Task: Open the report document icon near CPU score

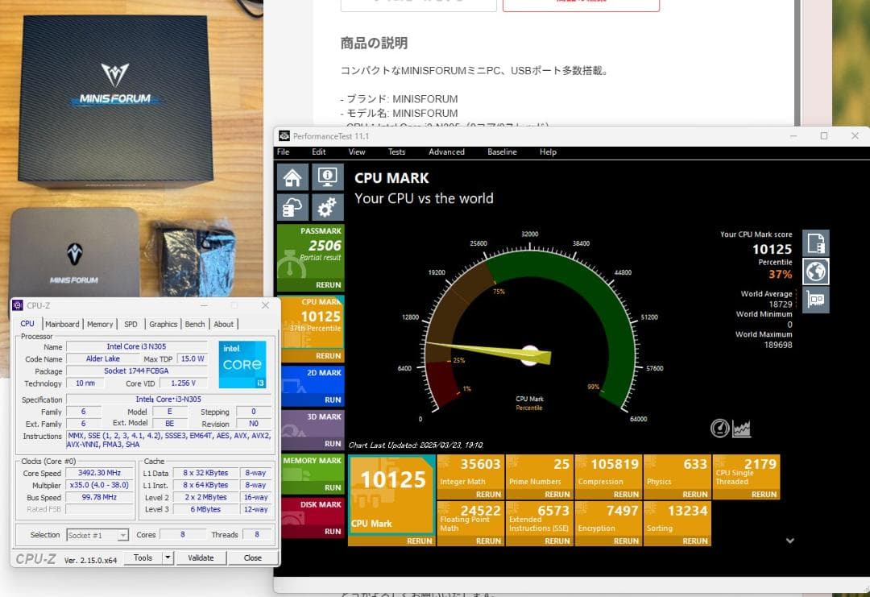Action: pyautogui.click(x=815, y=243)
